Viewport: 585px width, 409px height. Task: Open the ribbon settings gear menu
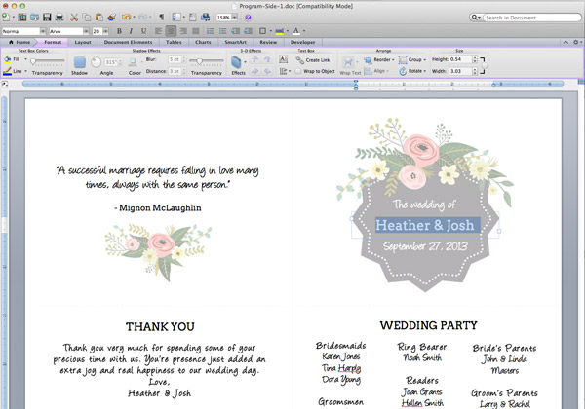577,42
